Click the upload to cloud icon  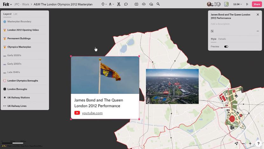144,4
